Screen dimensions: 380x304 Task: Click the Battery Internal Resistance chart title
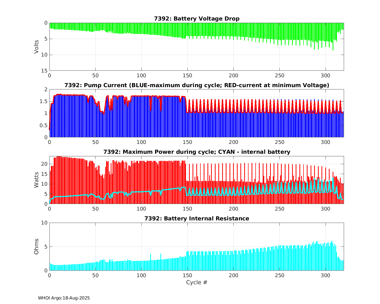(197, 219)
